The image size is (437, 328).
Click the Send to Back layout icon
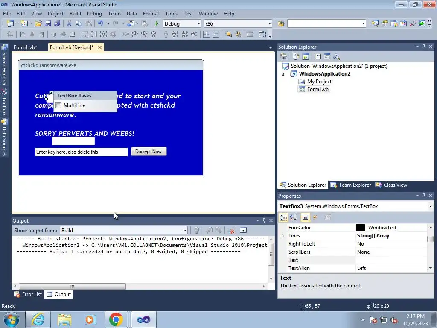[238, 34]
